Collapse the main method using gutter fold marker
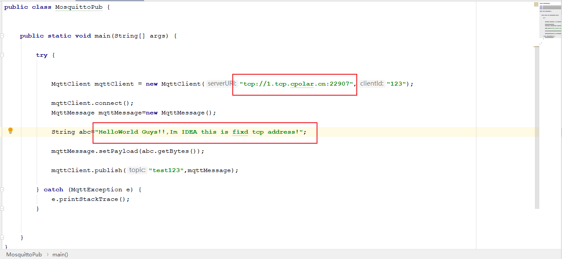This screenshot has width=562, height=259. coord(2,36)
